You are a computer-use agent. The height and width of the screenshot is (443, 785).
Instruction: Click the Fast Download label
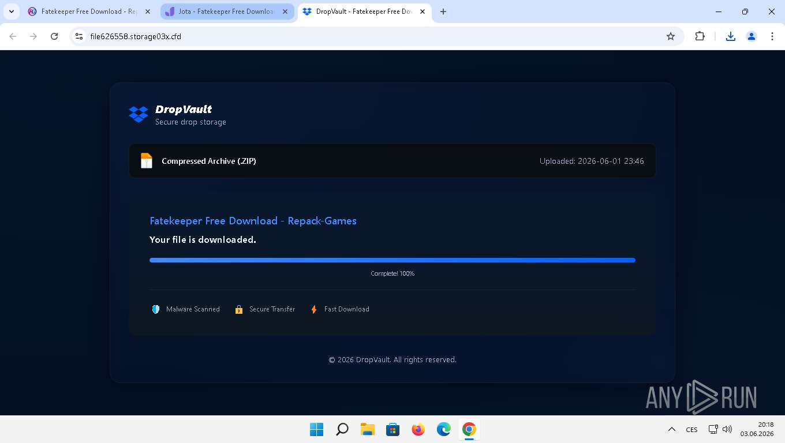[x=346, y=309]
